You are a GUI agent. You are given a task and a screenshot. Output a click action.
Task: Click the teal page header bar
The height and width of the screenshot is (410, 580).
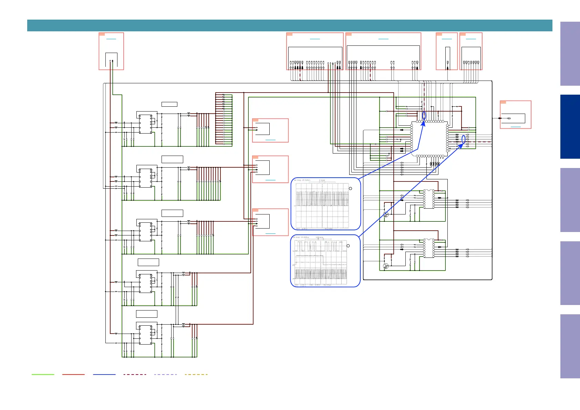tap(290, 25)
